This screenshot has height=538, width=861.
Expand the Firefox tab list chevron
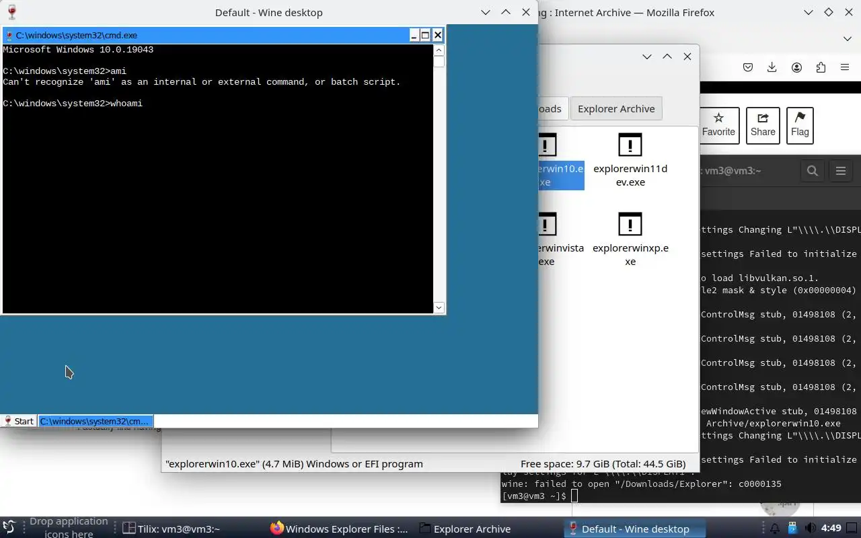coord(848,38)
